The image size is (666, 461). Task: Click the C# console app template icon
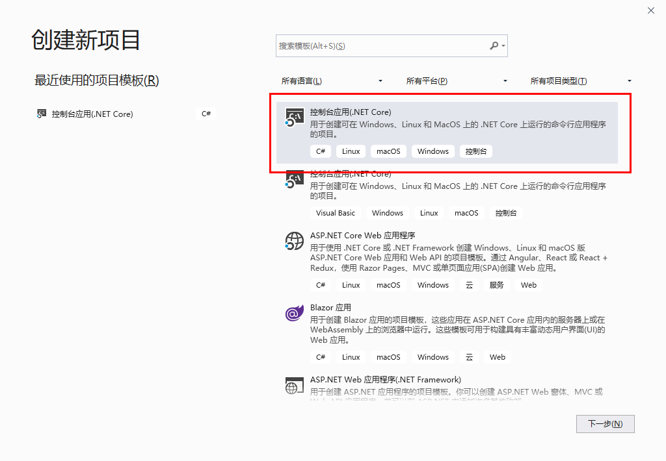click(295, 118)
